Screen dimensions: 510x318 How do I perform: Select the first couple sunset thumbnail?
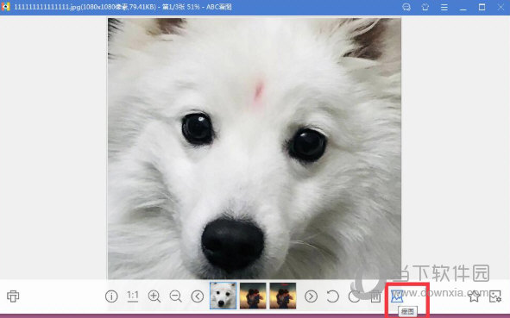[253, 296]
